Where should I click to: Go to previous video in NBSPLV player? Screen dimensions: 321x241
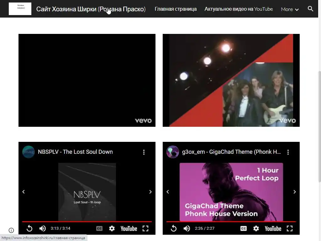[24, 192]
